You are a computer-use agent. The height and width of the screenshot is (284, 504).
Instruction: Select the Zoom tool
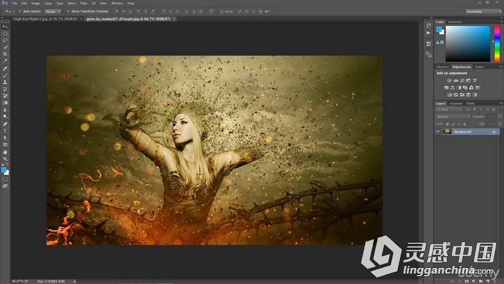tap(5, 159)
